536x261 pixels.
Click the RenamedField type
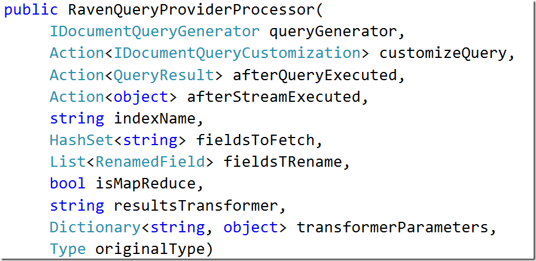click(150, 162)
